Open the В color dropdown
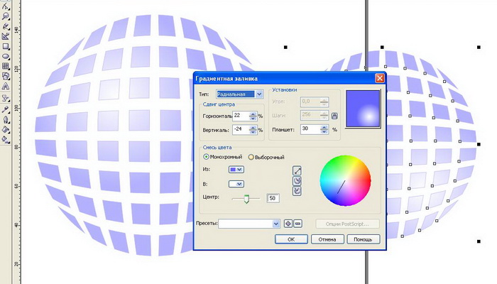The height and width of the screenshot is (284, 497). click(x=236, y=184)
